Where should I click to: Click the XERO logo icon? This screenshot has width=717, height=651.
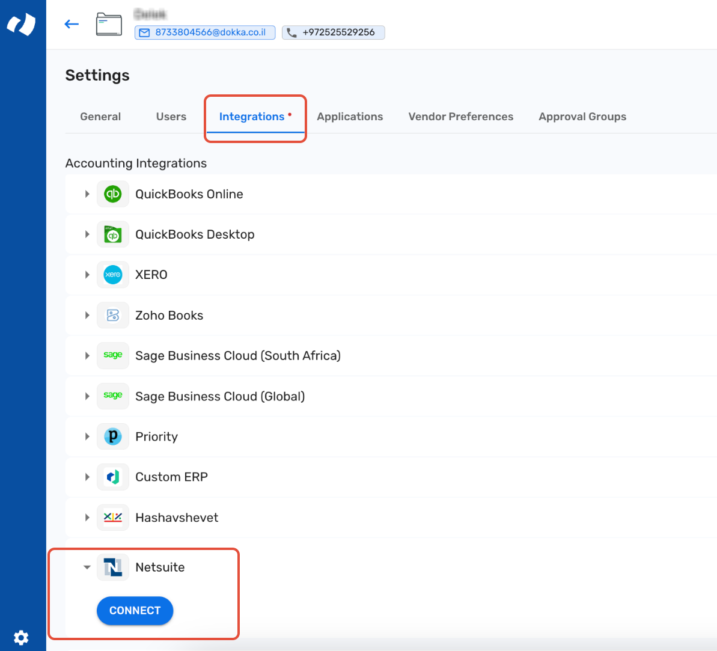(x=113, y=275)
